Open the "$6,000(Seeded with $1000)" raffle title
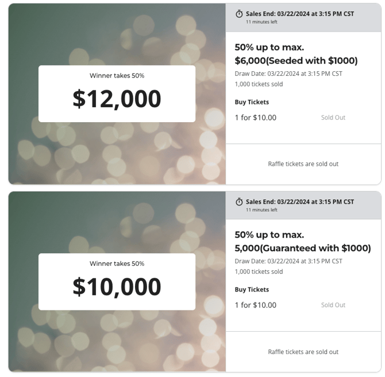Image resolution: width=385 pixels, height=377 pixels. pyautogui.click(x=296, y=61)
